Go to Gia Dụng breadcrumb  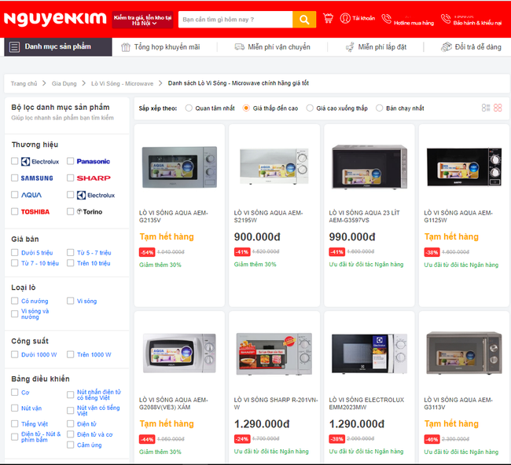tap(64, 84)
